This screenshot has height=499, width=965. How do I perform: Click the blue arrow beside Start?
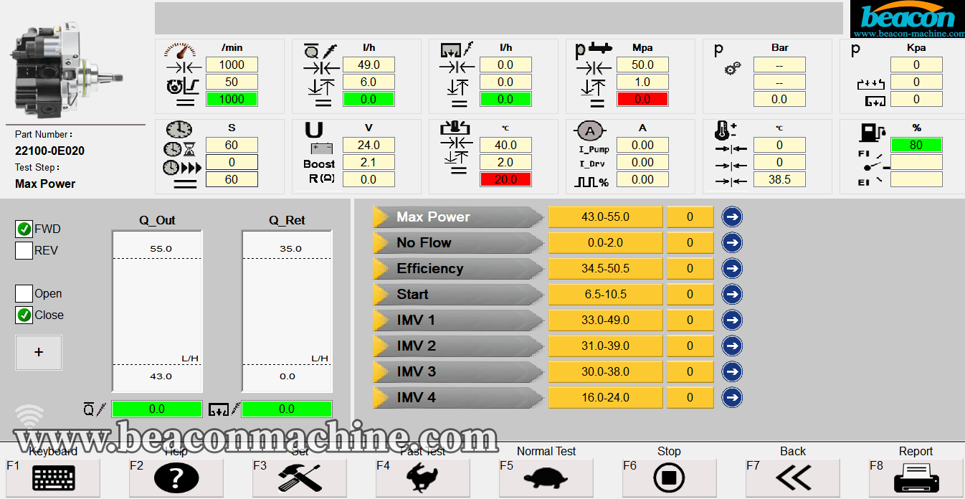(x=732, y=295)
